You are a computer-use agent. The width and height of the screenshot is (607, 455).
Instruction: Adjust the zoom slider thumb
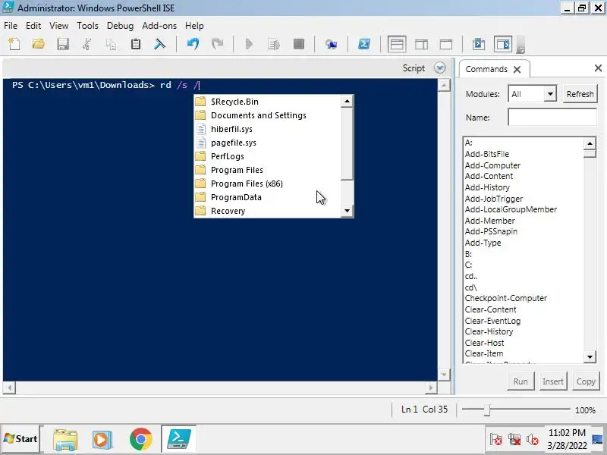point(487,409)
